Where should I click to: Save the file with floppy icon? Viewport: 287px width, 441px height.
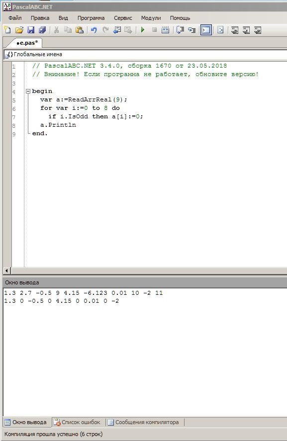point(31,30)
